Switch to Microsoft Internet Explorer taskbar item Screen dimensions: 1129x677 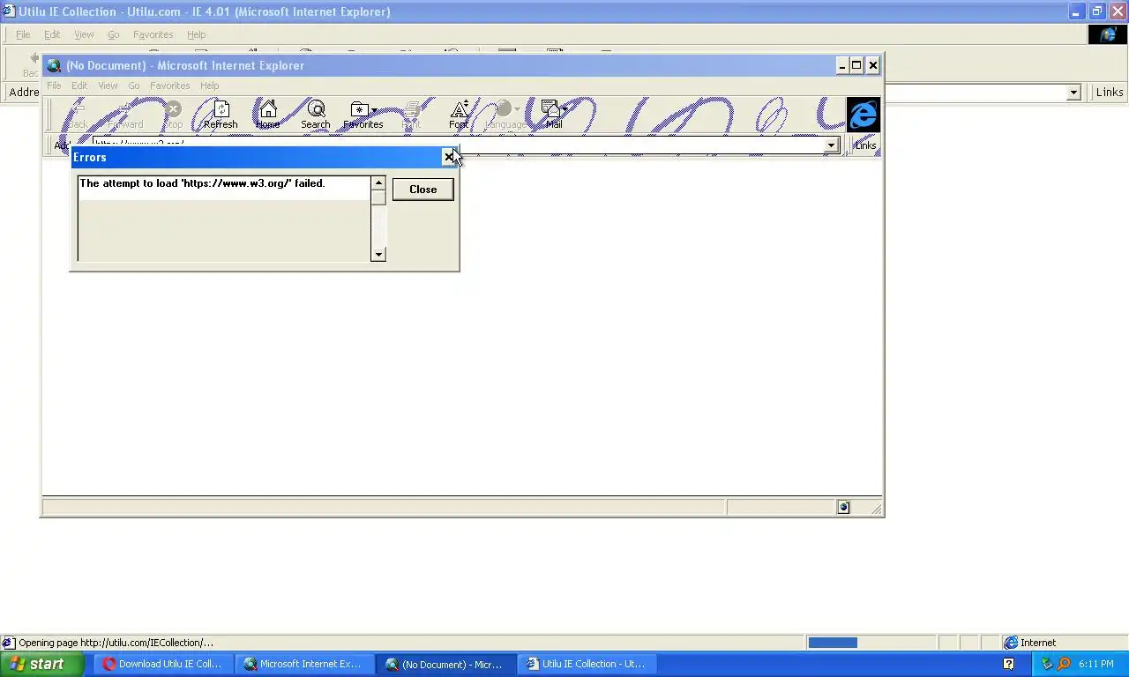pos(303,664)
